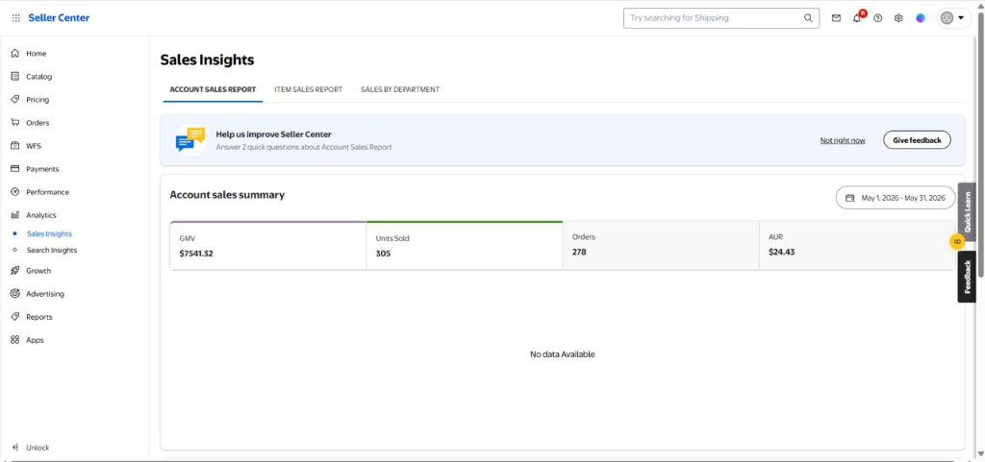985x462 pixels.
Task: Click the Analytics bar chart icon
Action: point(15,215)
